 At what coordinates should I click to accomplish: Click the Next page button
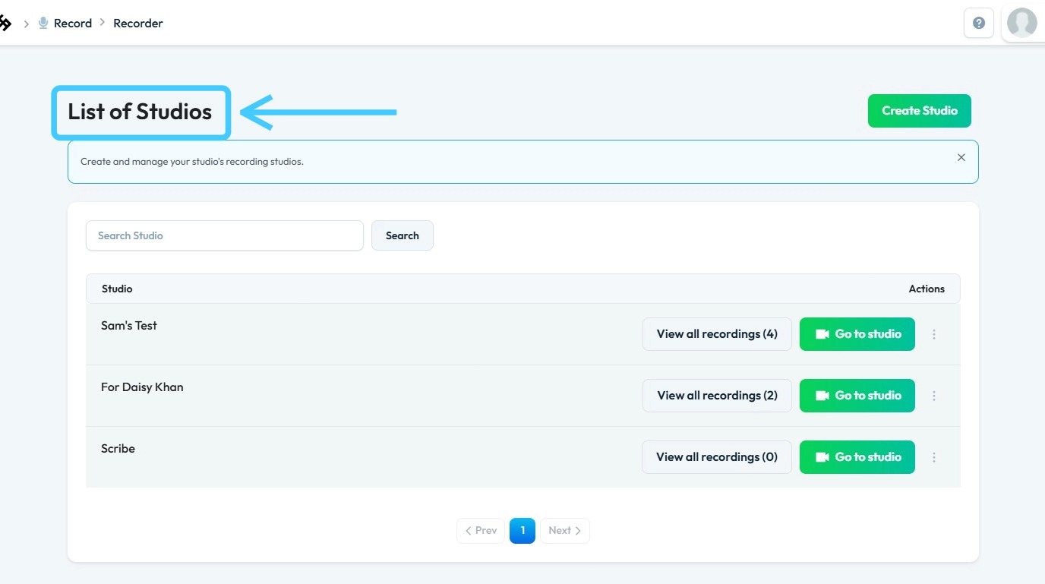coord(564,531)
